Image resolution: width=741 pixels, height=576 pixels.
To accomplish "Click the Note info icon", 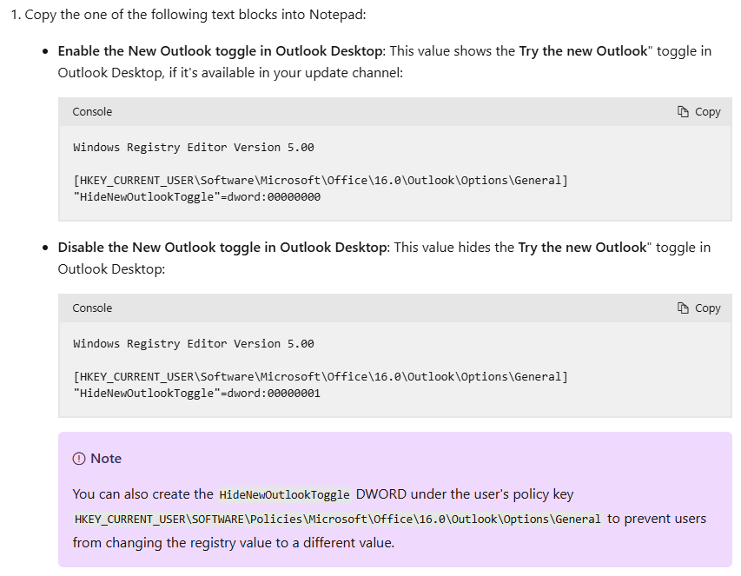I will coord(79,459).
